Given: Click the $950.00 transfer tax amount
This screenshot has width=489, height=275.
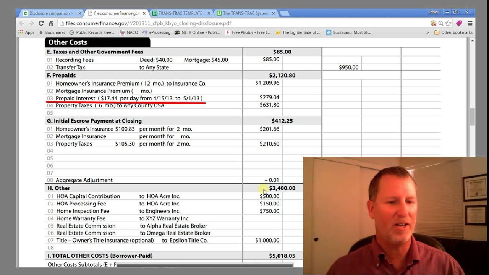Looking at the screenshot, I should pyautogui.click(x=348, y=67).
